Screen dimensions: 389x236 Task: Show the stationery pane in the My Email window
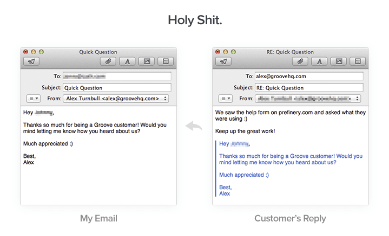[166, 61]
